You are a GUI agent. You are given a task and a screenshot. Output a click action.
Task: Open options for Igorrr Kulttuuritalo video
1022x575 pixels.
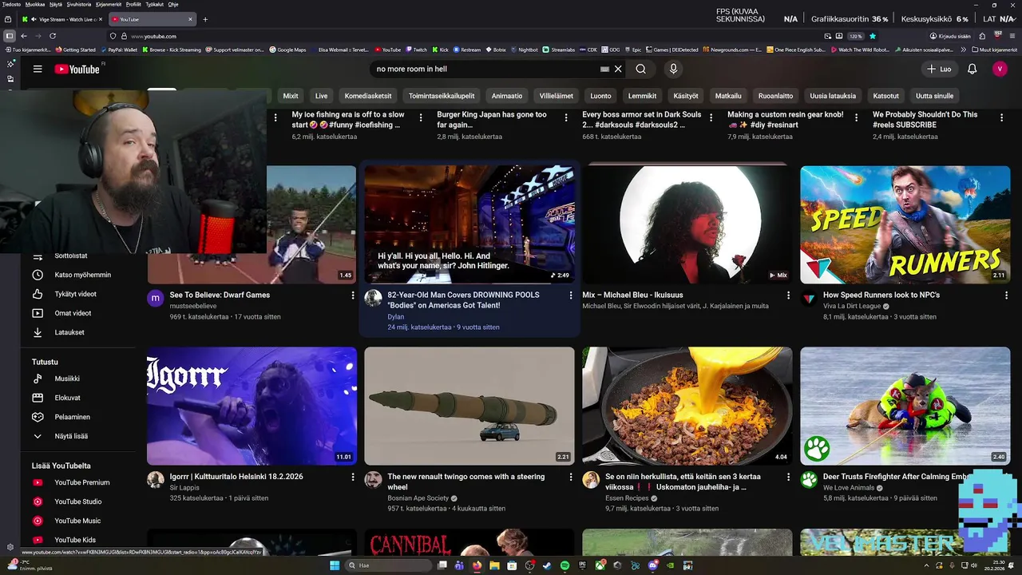[353, 477]
